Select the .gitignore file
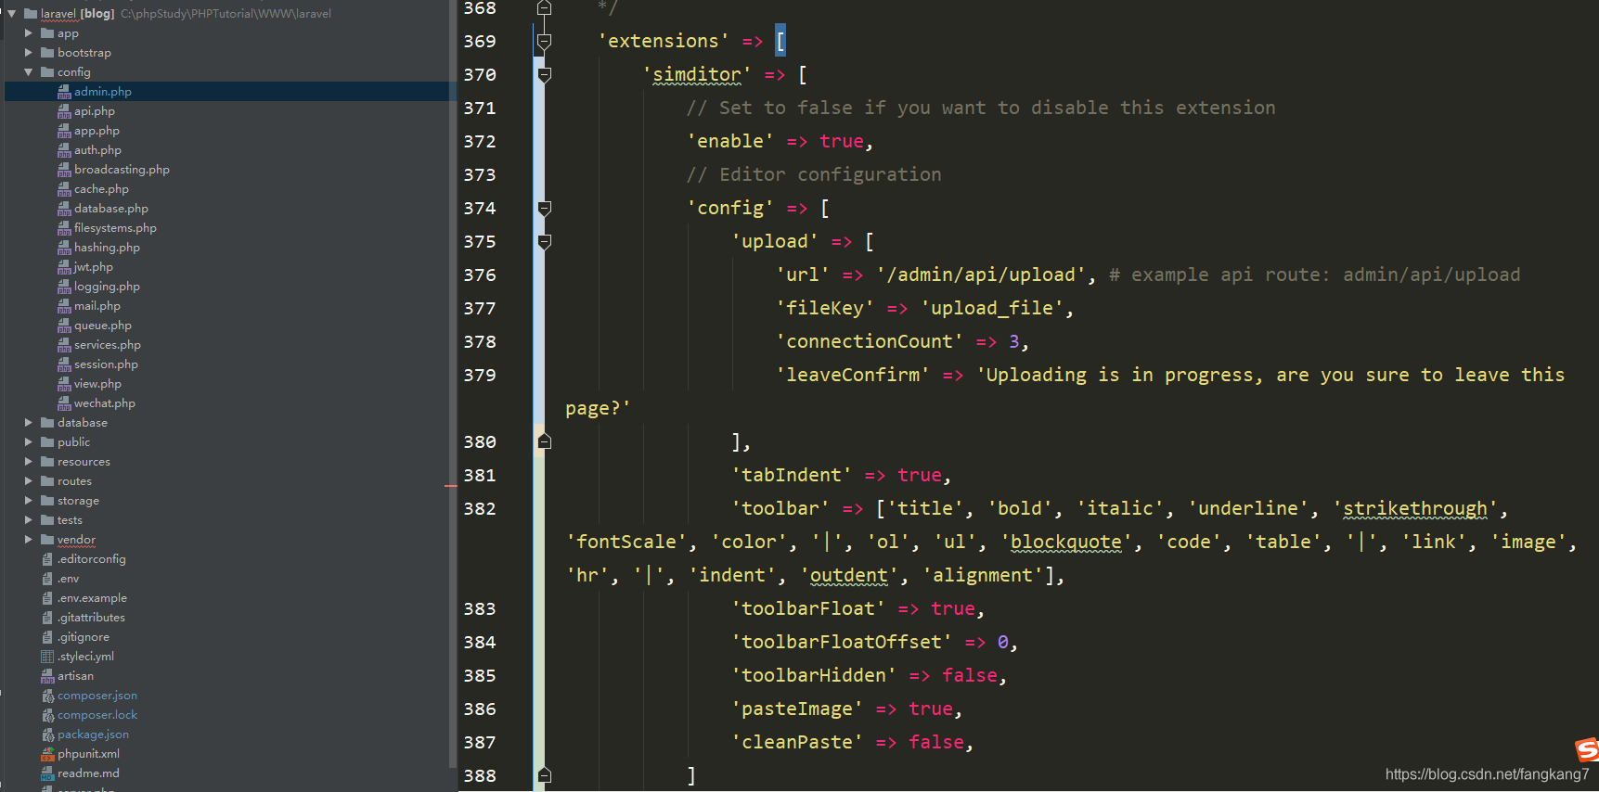This screenshot has width=1599, height=792. click(x=84, y=637)
